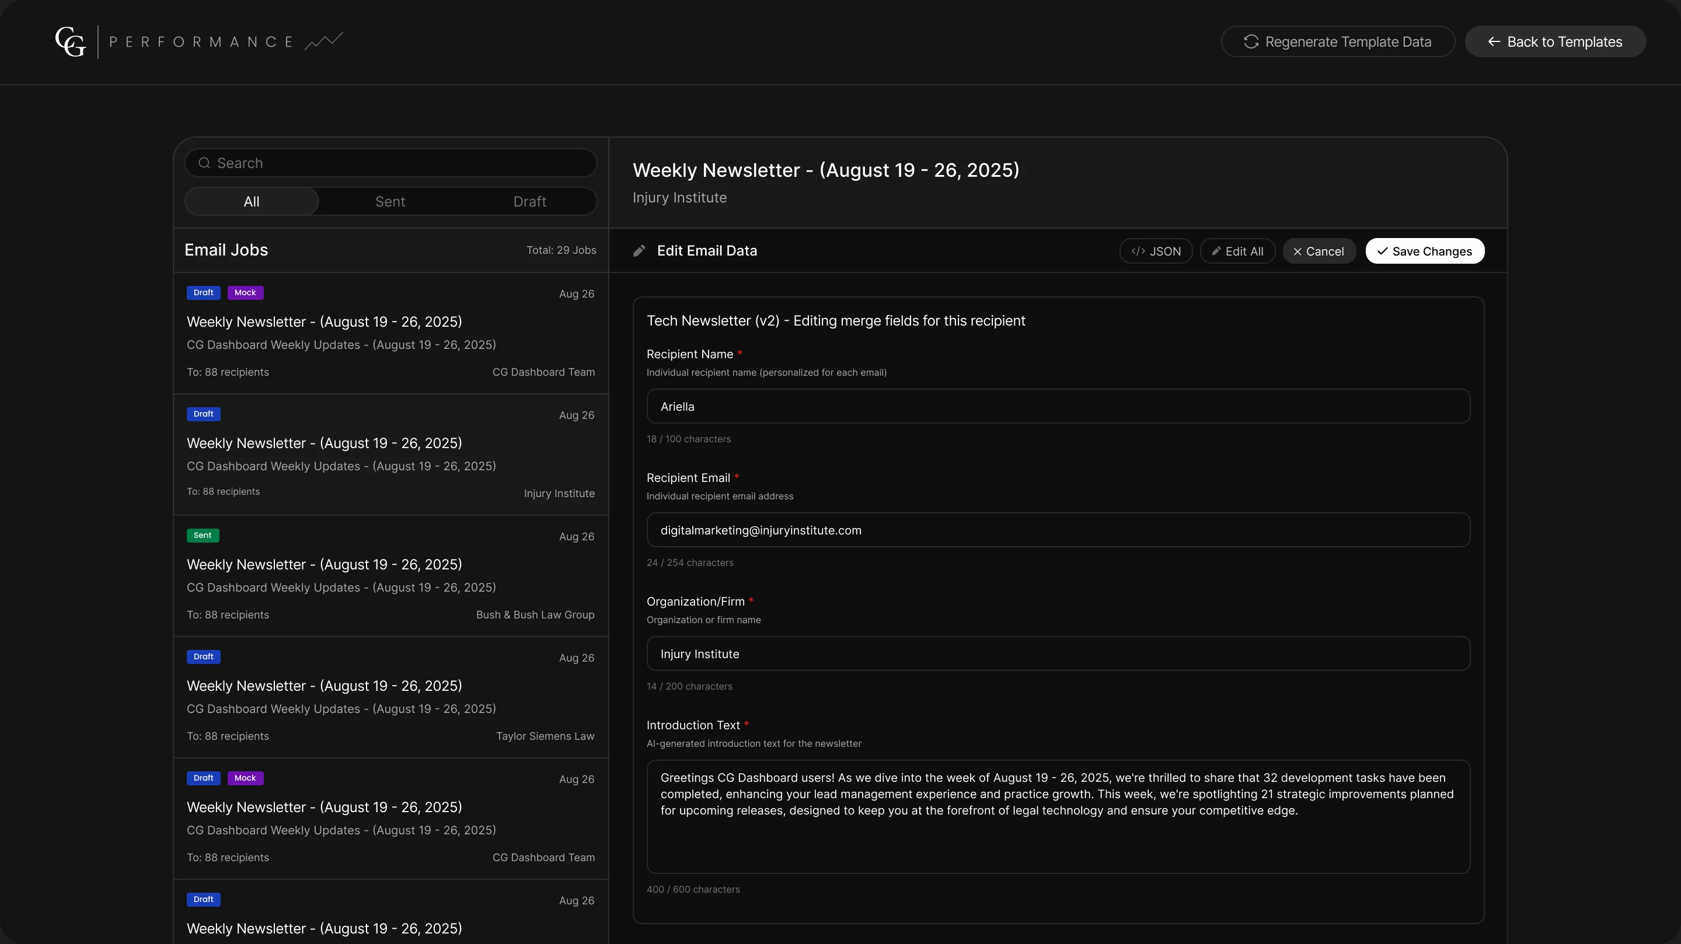1681x944 pixels.
Task: Open the JSON view
Action: 1156,251
